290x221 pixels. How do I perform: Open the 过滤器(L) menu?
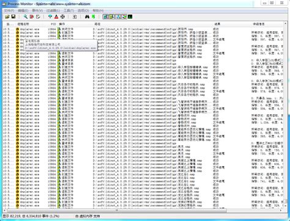click(53, 10)
